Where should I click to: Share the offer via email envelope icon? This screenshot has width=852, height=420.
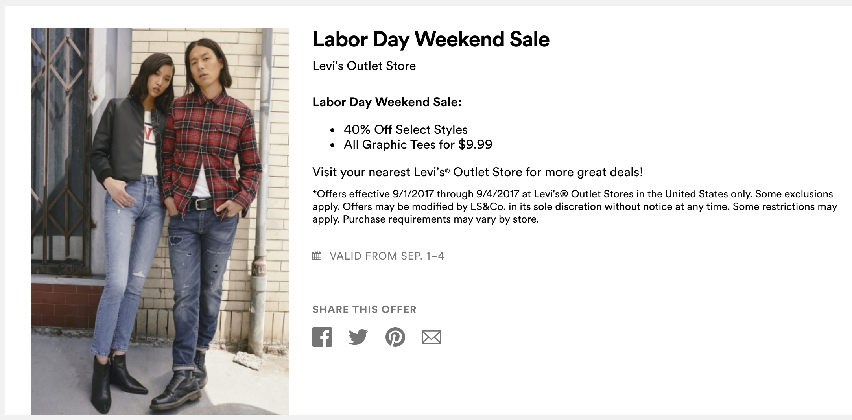(431, 337)
